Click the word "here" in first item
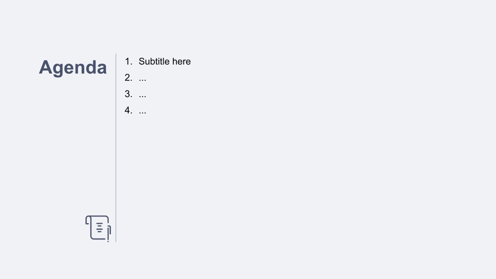Screen dimensions: 496x279 pyautogui.click(x=181, y=62)
